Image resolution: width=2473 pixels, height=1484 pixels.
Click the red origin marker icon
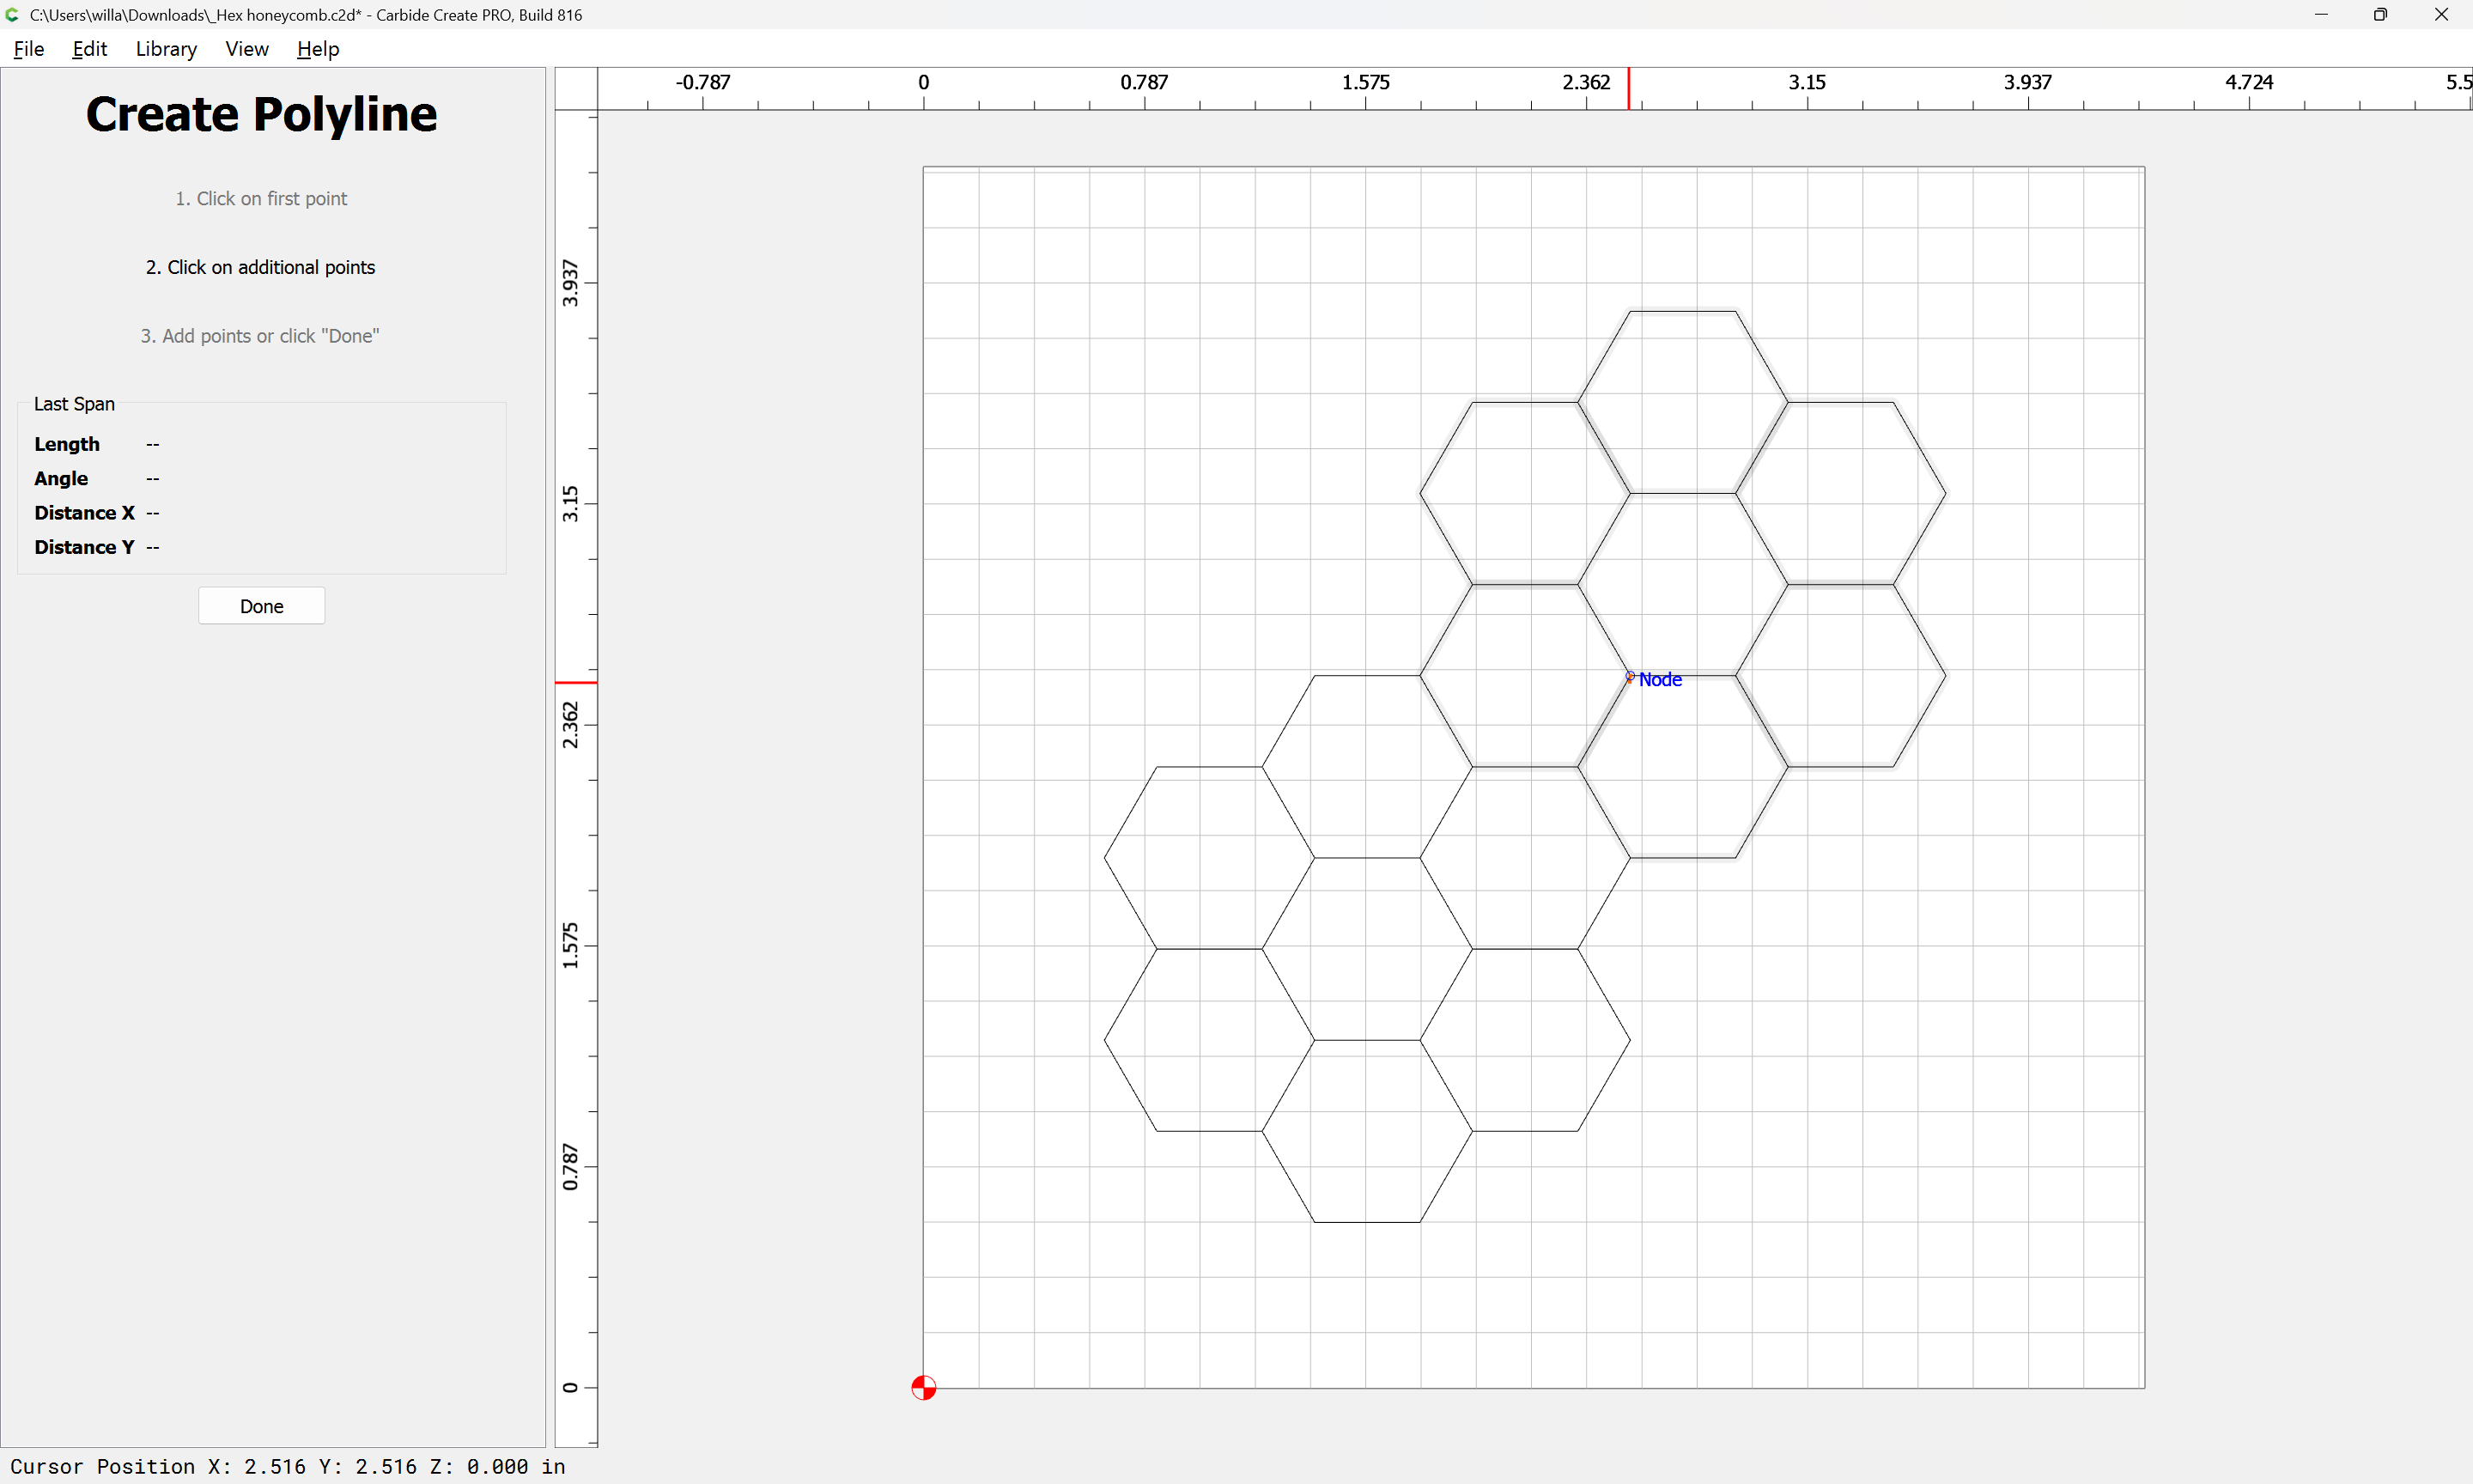point(924,1388)
